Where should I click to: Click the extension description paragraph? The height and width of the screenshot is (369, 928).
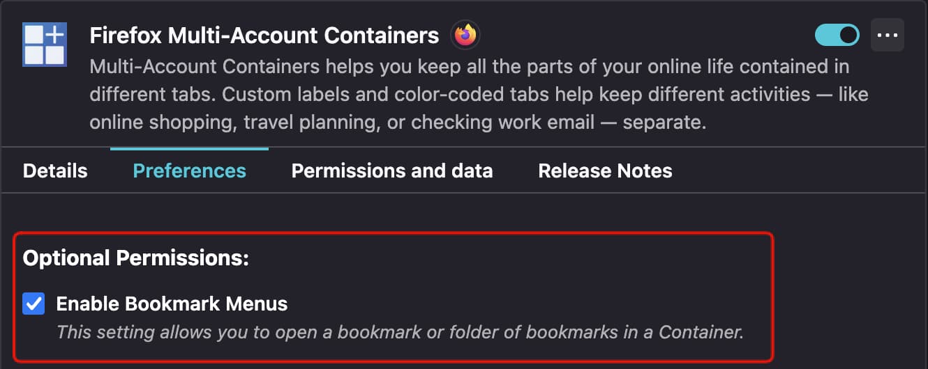479,95
